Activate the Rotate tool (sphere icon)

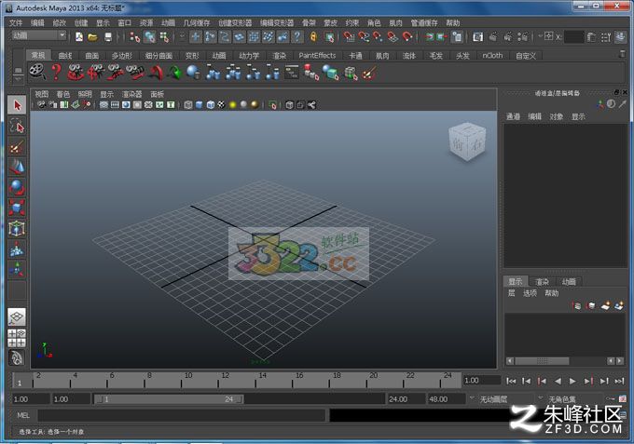[17, 187]
